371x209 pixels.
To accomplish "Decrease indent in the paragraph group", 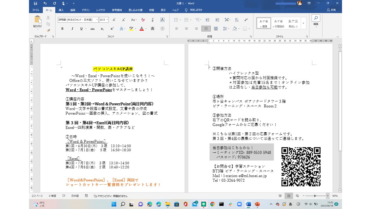I will [x=207, y=20].
